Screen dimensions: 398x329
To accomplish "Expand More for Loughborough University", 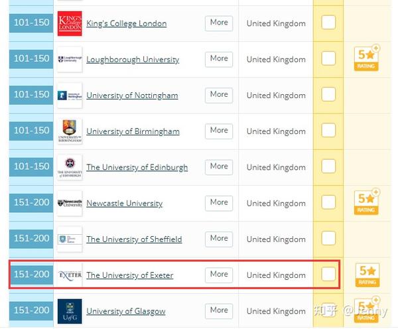I will [219, 60].
